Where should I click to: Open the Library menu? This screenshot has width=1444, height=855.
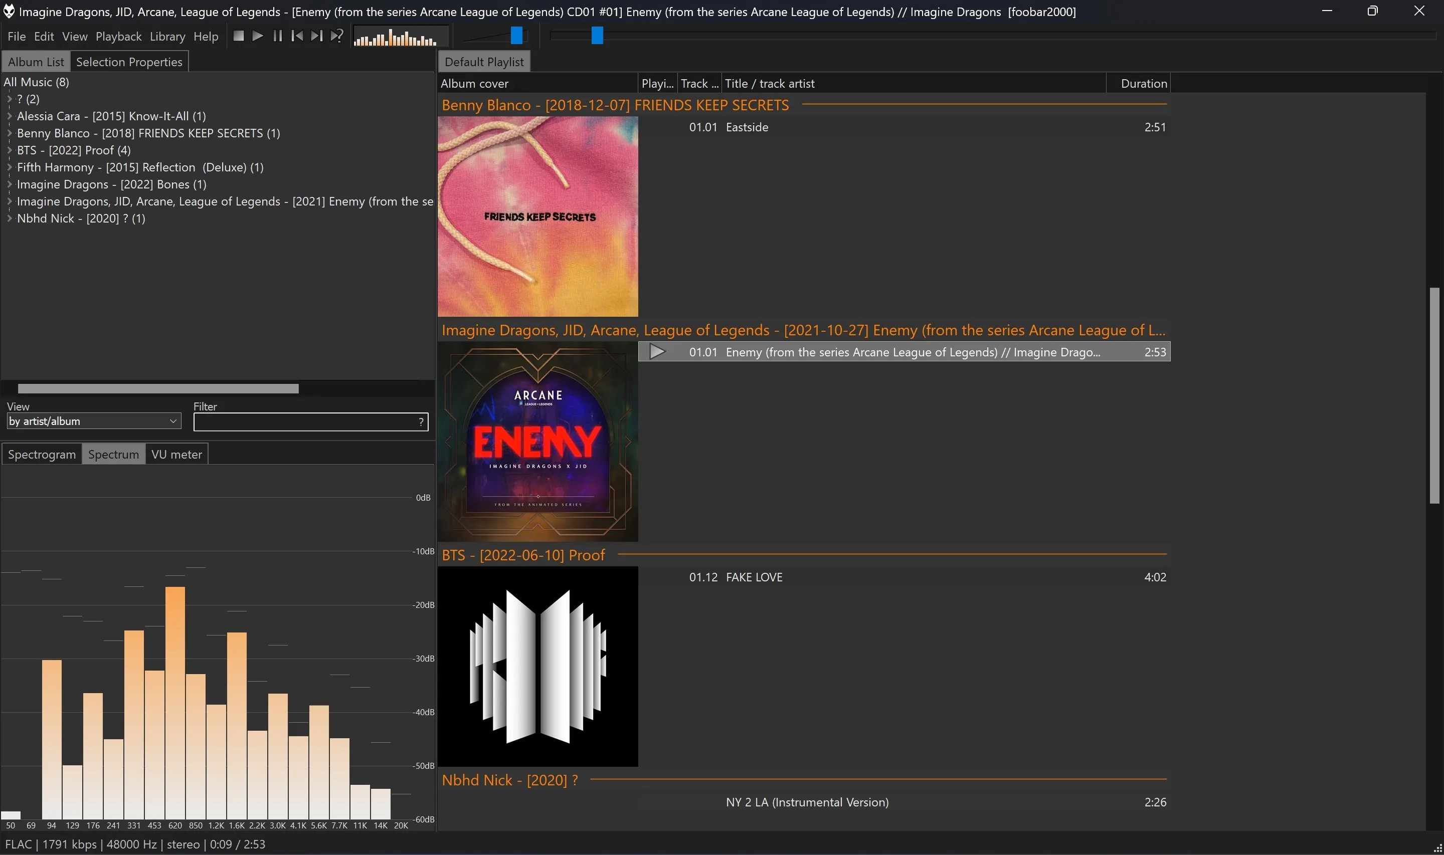click(x=167, y=36)
